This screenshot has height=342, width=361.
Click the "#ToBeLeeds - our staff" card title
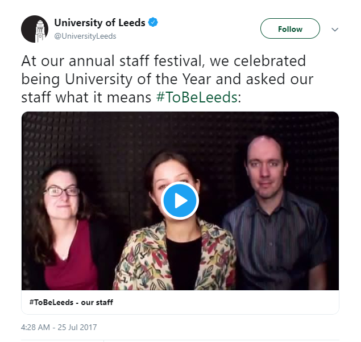click(x=70, y=302)
